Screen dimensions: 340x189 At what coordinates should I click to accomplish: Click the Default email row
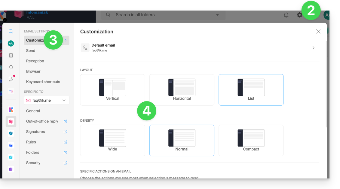(200, 48)
